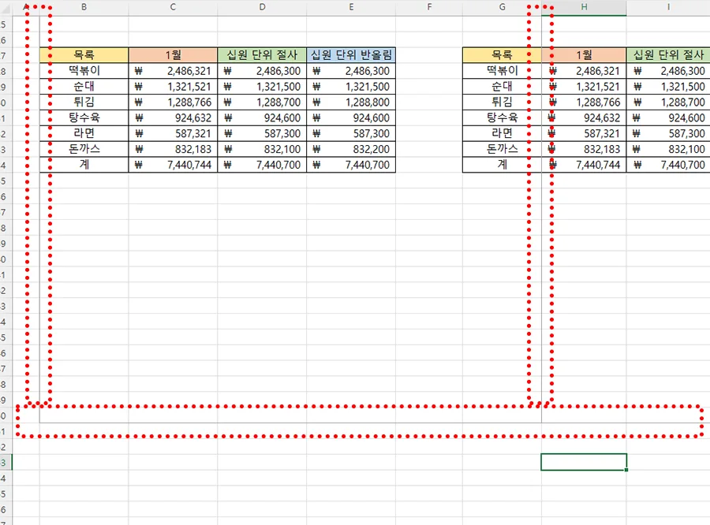Click the 십원 단위 절사 header in column D
710x525 pixels.
click(x=262, y=55)
